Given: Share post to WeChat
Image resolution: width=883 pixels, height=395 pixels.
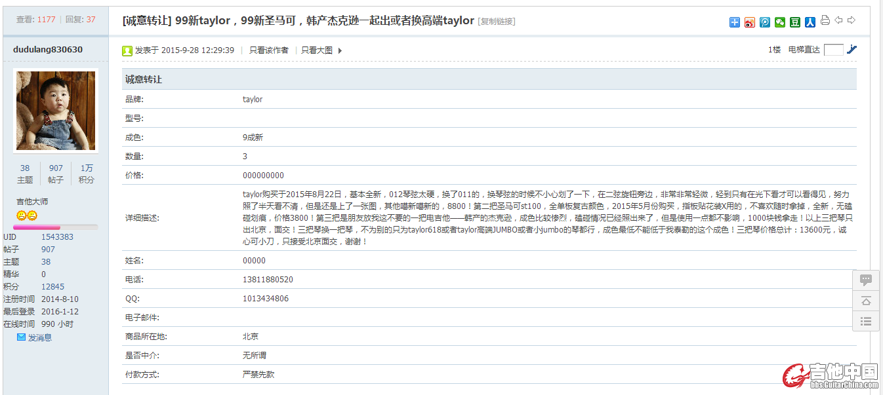Looking at the screenshot, I should 780,22.
